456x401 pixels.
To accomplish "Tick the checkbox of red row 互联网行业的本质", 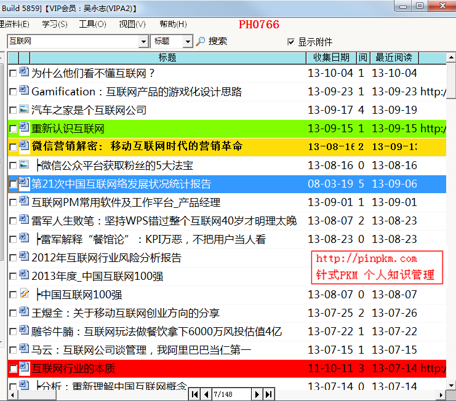I will pos(13,369).
